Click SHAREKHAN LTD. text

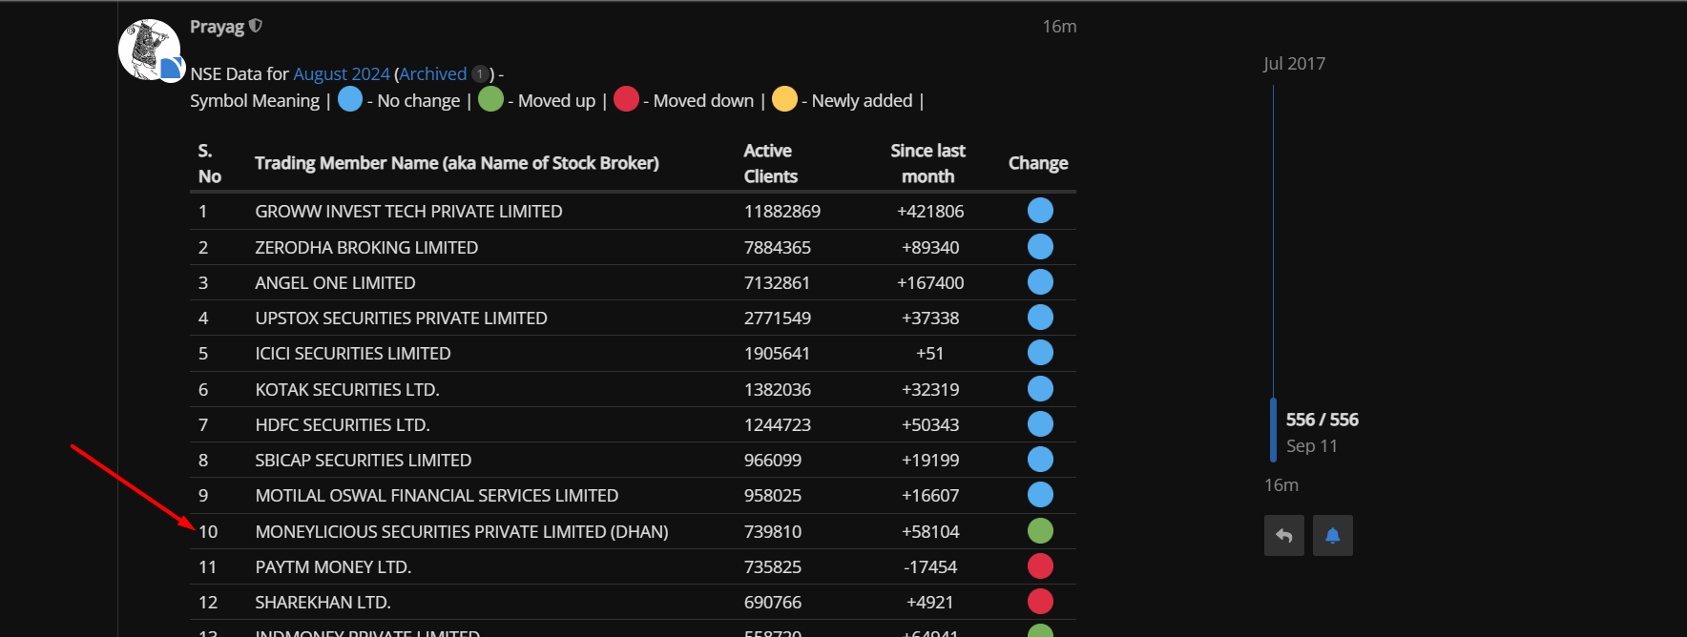click(x=323, y=603)
